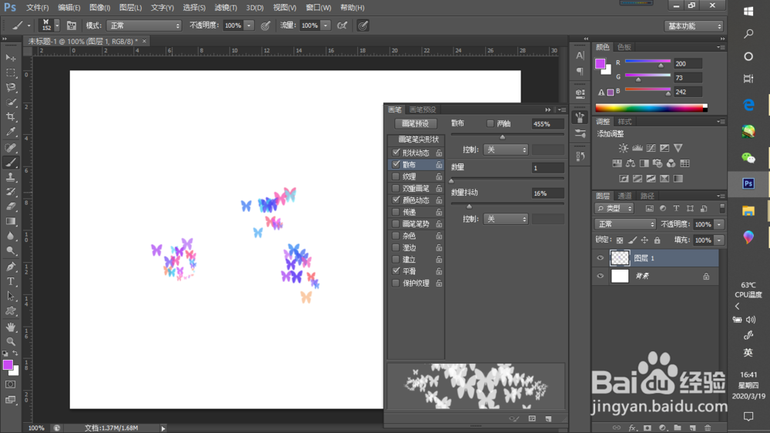Select the Move tool
Image resolution: width=770 pixels, height=433 pixels.
click(10, 58)
